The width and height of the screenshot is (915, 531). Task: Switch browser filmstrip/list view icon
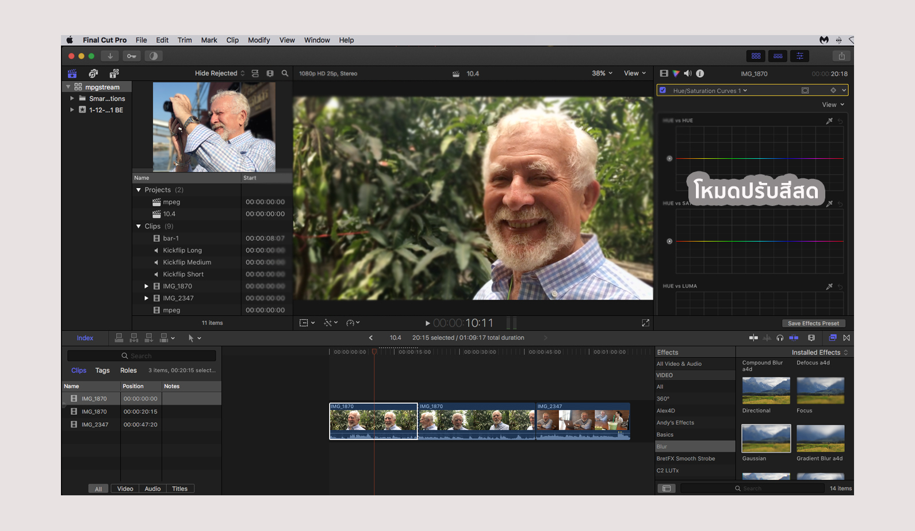(270, 74)
